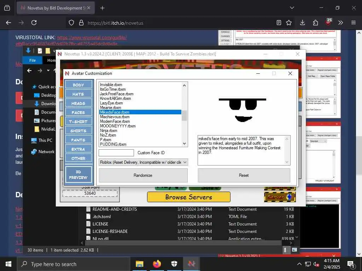Select the LICENSE-RESHADE file

pos(110,231)
